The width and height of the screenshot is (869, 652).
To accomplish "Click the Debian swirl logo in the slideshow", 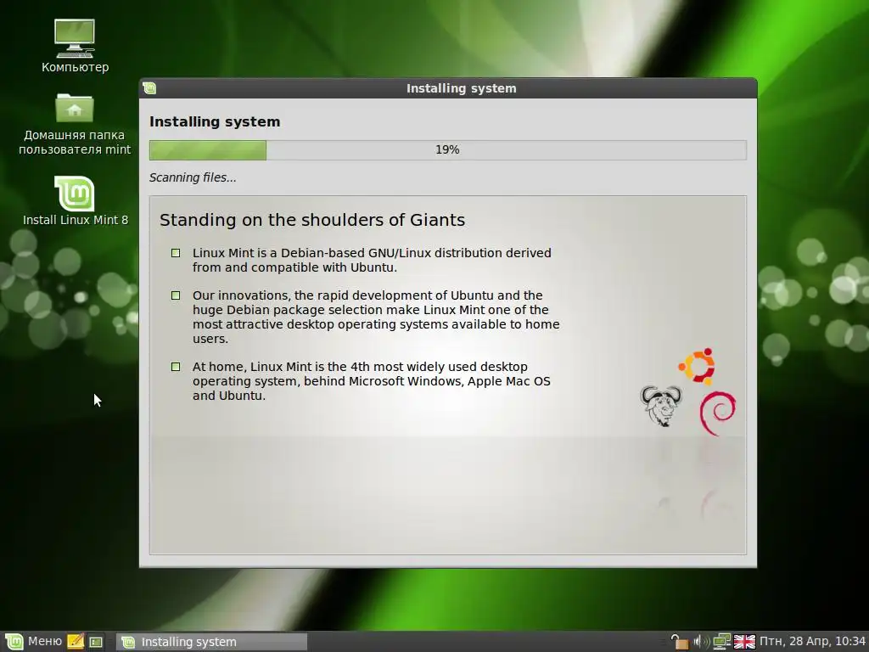I will 718,413.
